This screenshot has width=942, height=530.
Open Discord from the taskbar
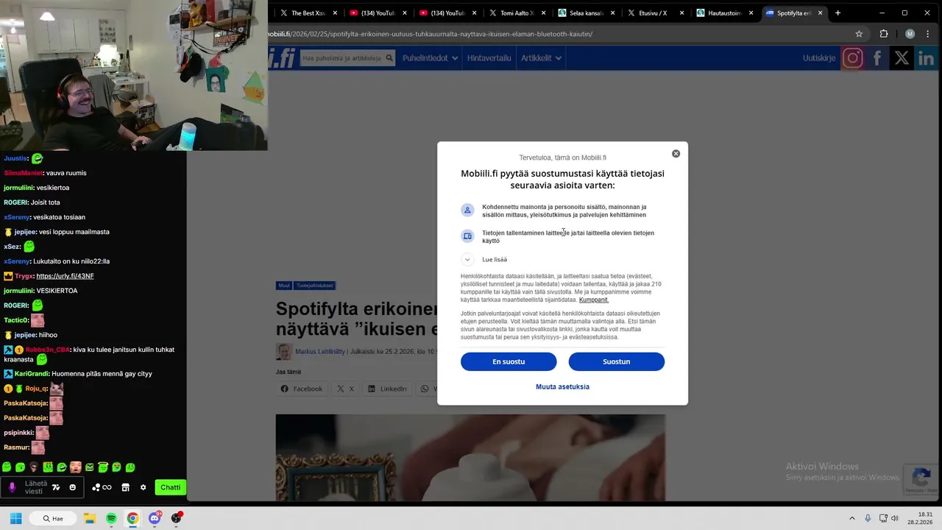point(155,518)
